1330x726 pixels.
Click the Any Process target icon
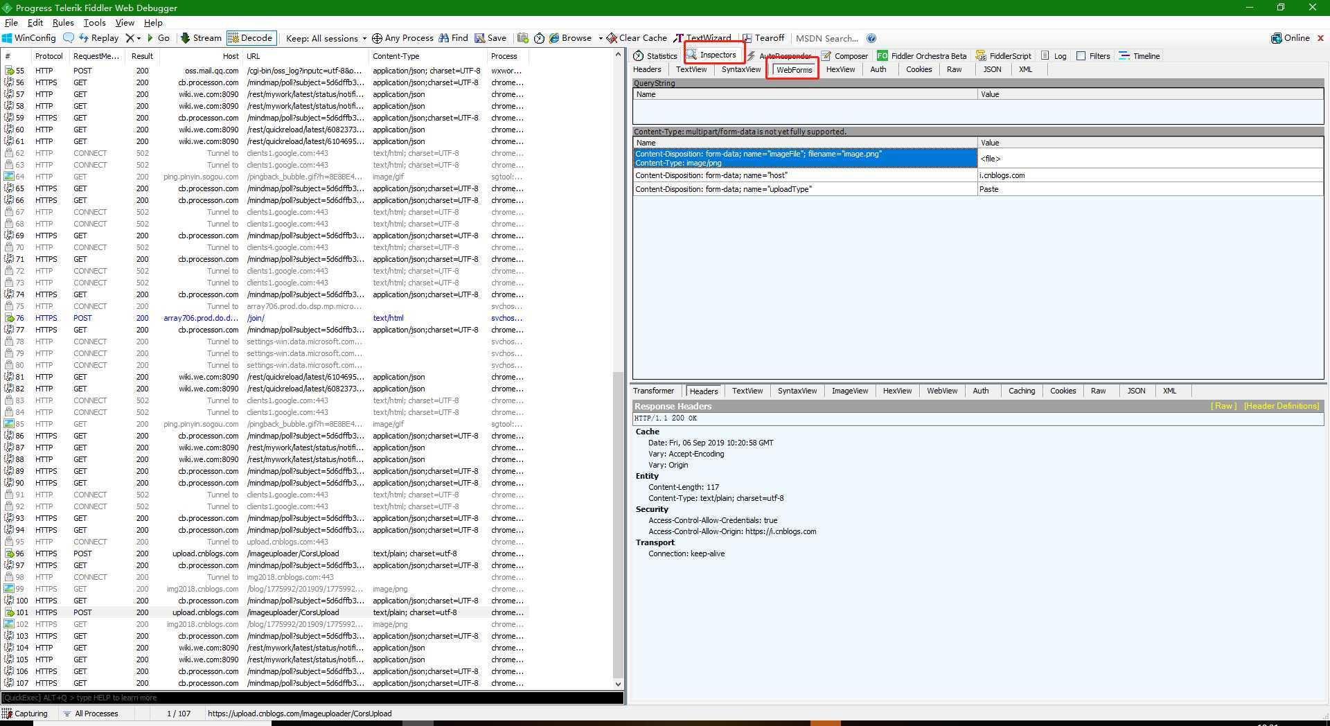pos(377,38)
